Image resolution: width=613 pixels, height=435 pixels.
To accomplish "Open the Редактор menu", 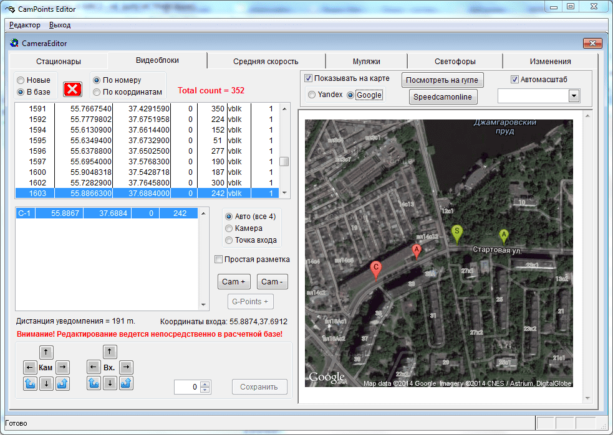I will (x=24, y=25).
